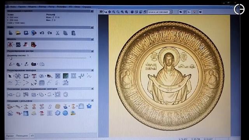The height and width of the screenshot is (140, 249).
Task: Collapse the vector position and alignment section arrow
Action: point(92,89)
